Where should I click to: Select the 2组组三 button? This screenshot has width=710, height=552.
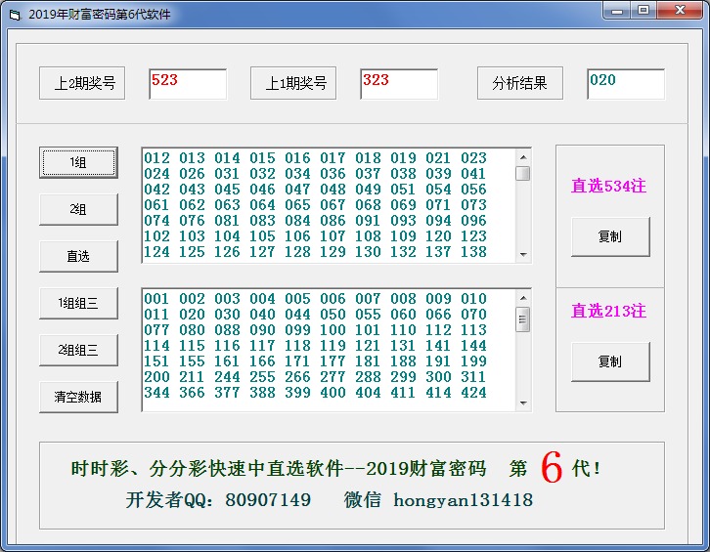click(x=78, y=350)
